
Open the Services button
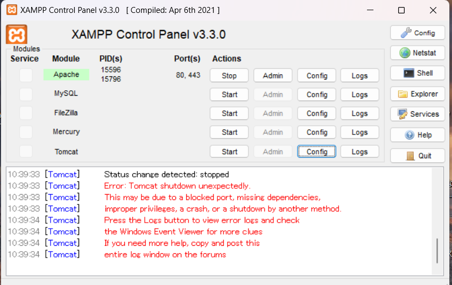coord(418,114)
